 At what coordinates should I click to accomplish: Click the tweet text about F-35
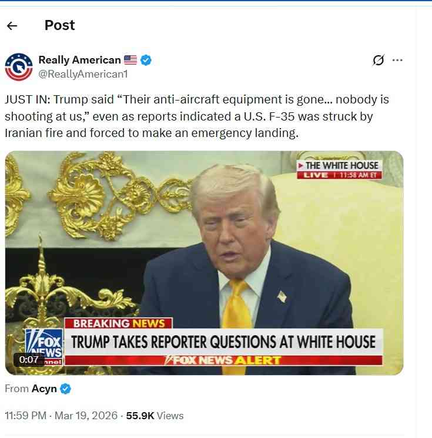point(196,116)
